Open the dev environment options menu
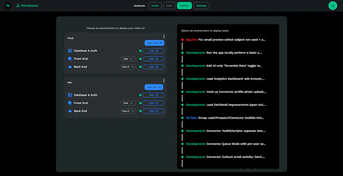This screenshot has width=343, height=176. tap(164, 81)
